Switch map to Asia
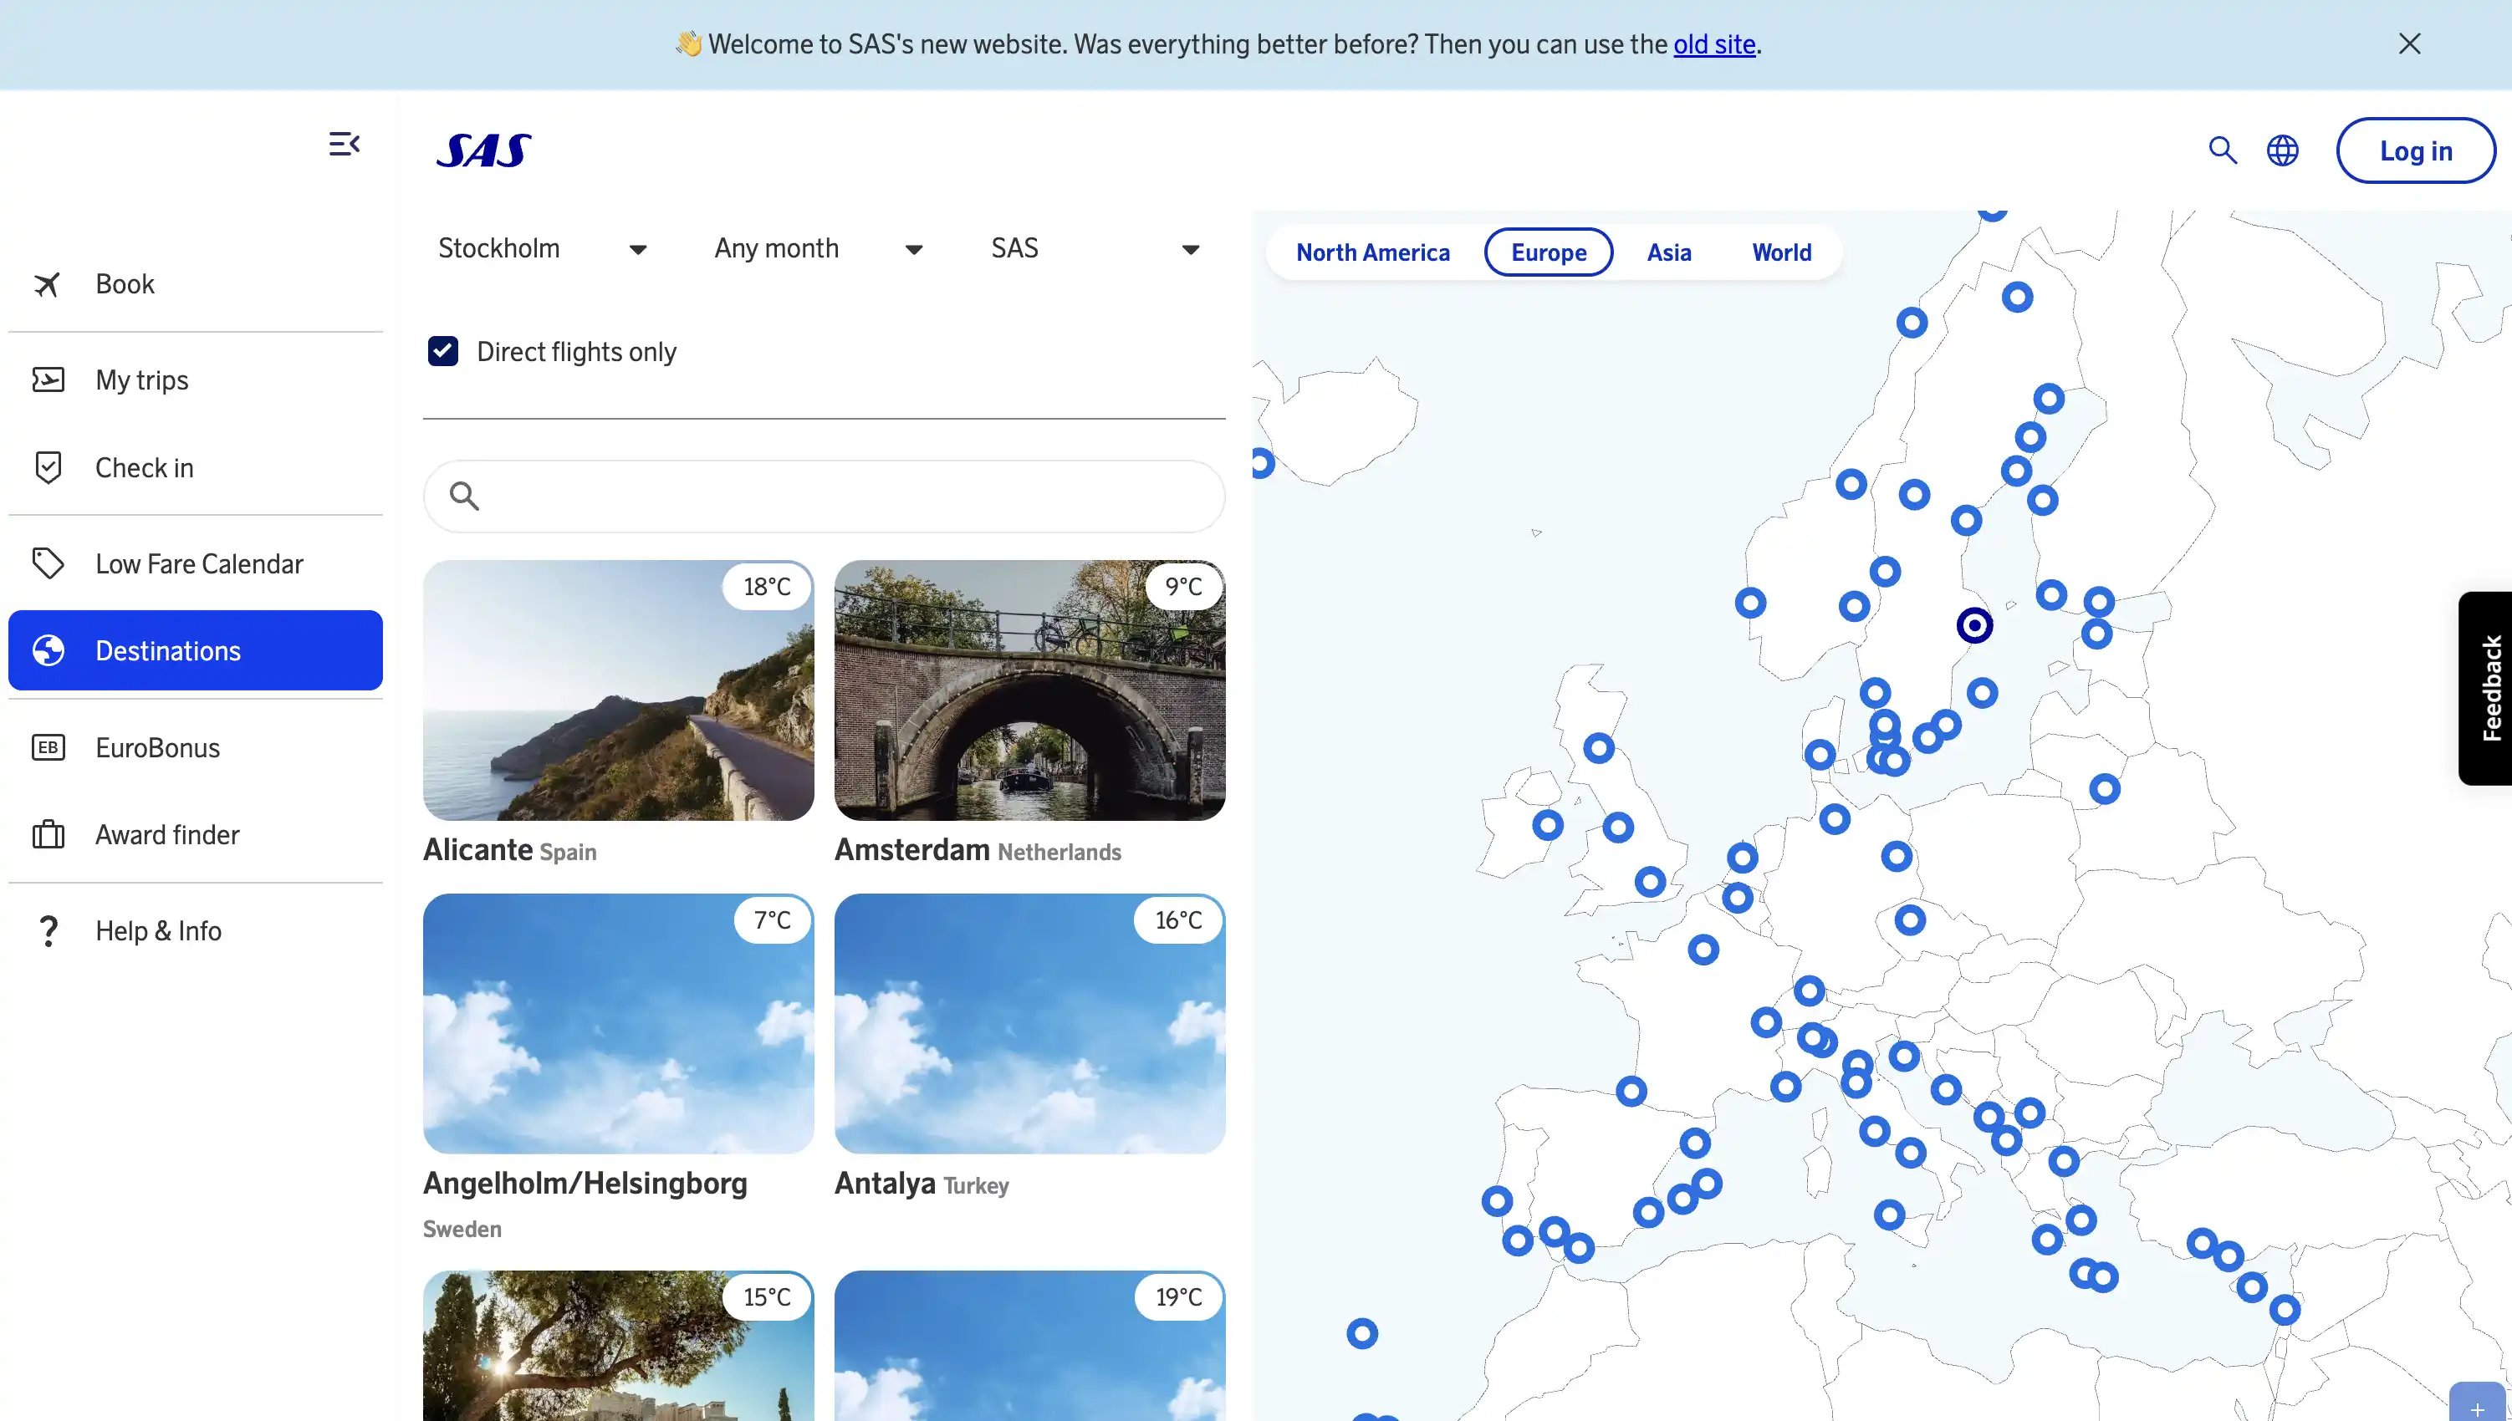This screenshot has width=2512, height=1421. (1668, 252)
